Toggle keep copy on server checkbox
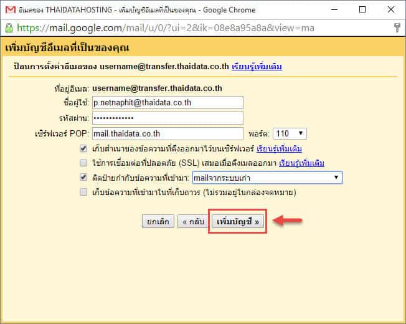The height and width of the screenshot is (324, 406). (x=83, y=148)
